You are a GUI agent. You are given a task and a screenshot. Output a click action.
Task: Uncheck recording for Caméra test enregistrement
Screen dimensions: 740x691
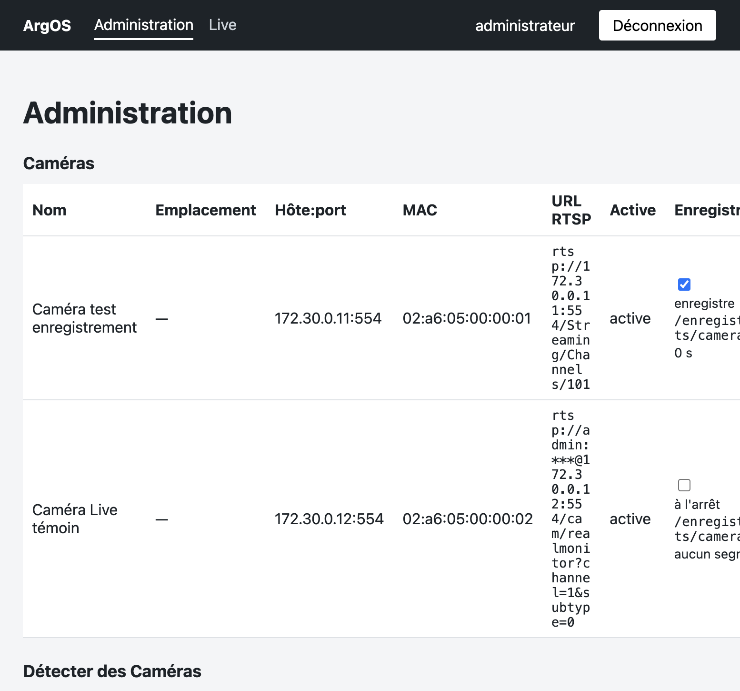click(x=684, y=285)
